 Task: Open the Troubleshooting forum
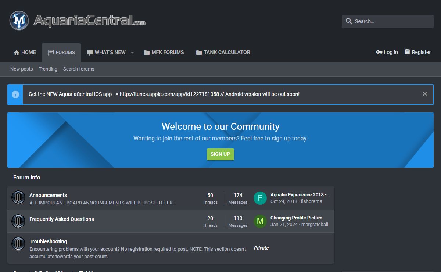tap(48, 241)
